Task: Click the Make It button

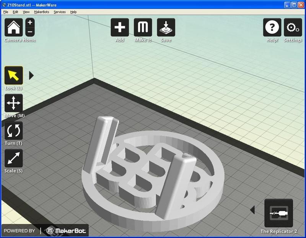Action: (143, 27)
